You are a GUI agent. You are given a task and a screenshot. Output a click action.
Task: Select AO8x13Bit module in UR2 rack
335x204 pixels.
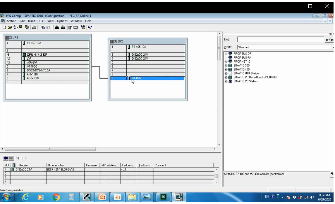(33, 78)
